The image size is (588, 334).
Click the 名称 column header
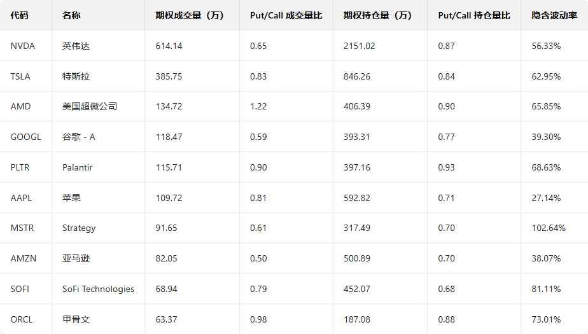click(x=71, y=15)
